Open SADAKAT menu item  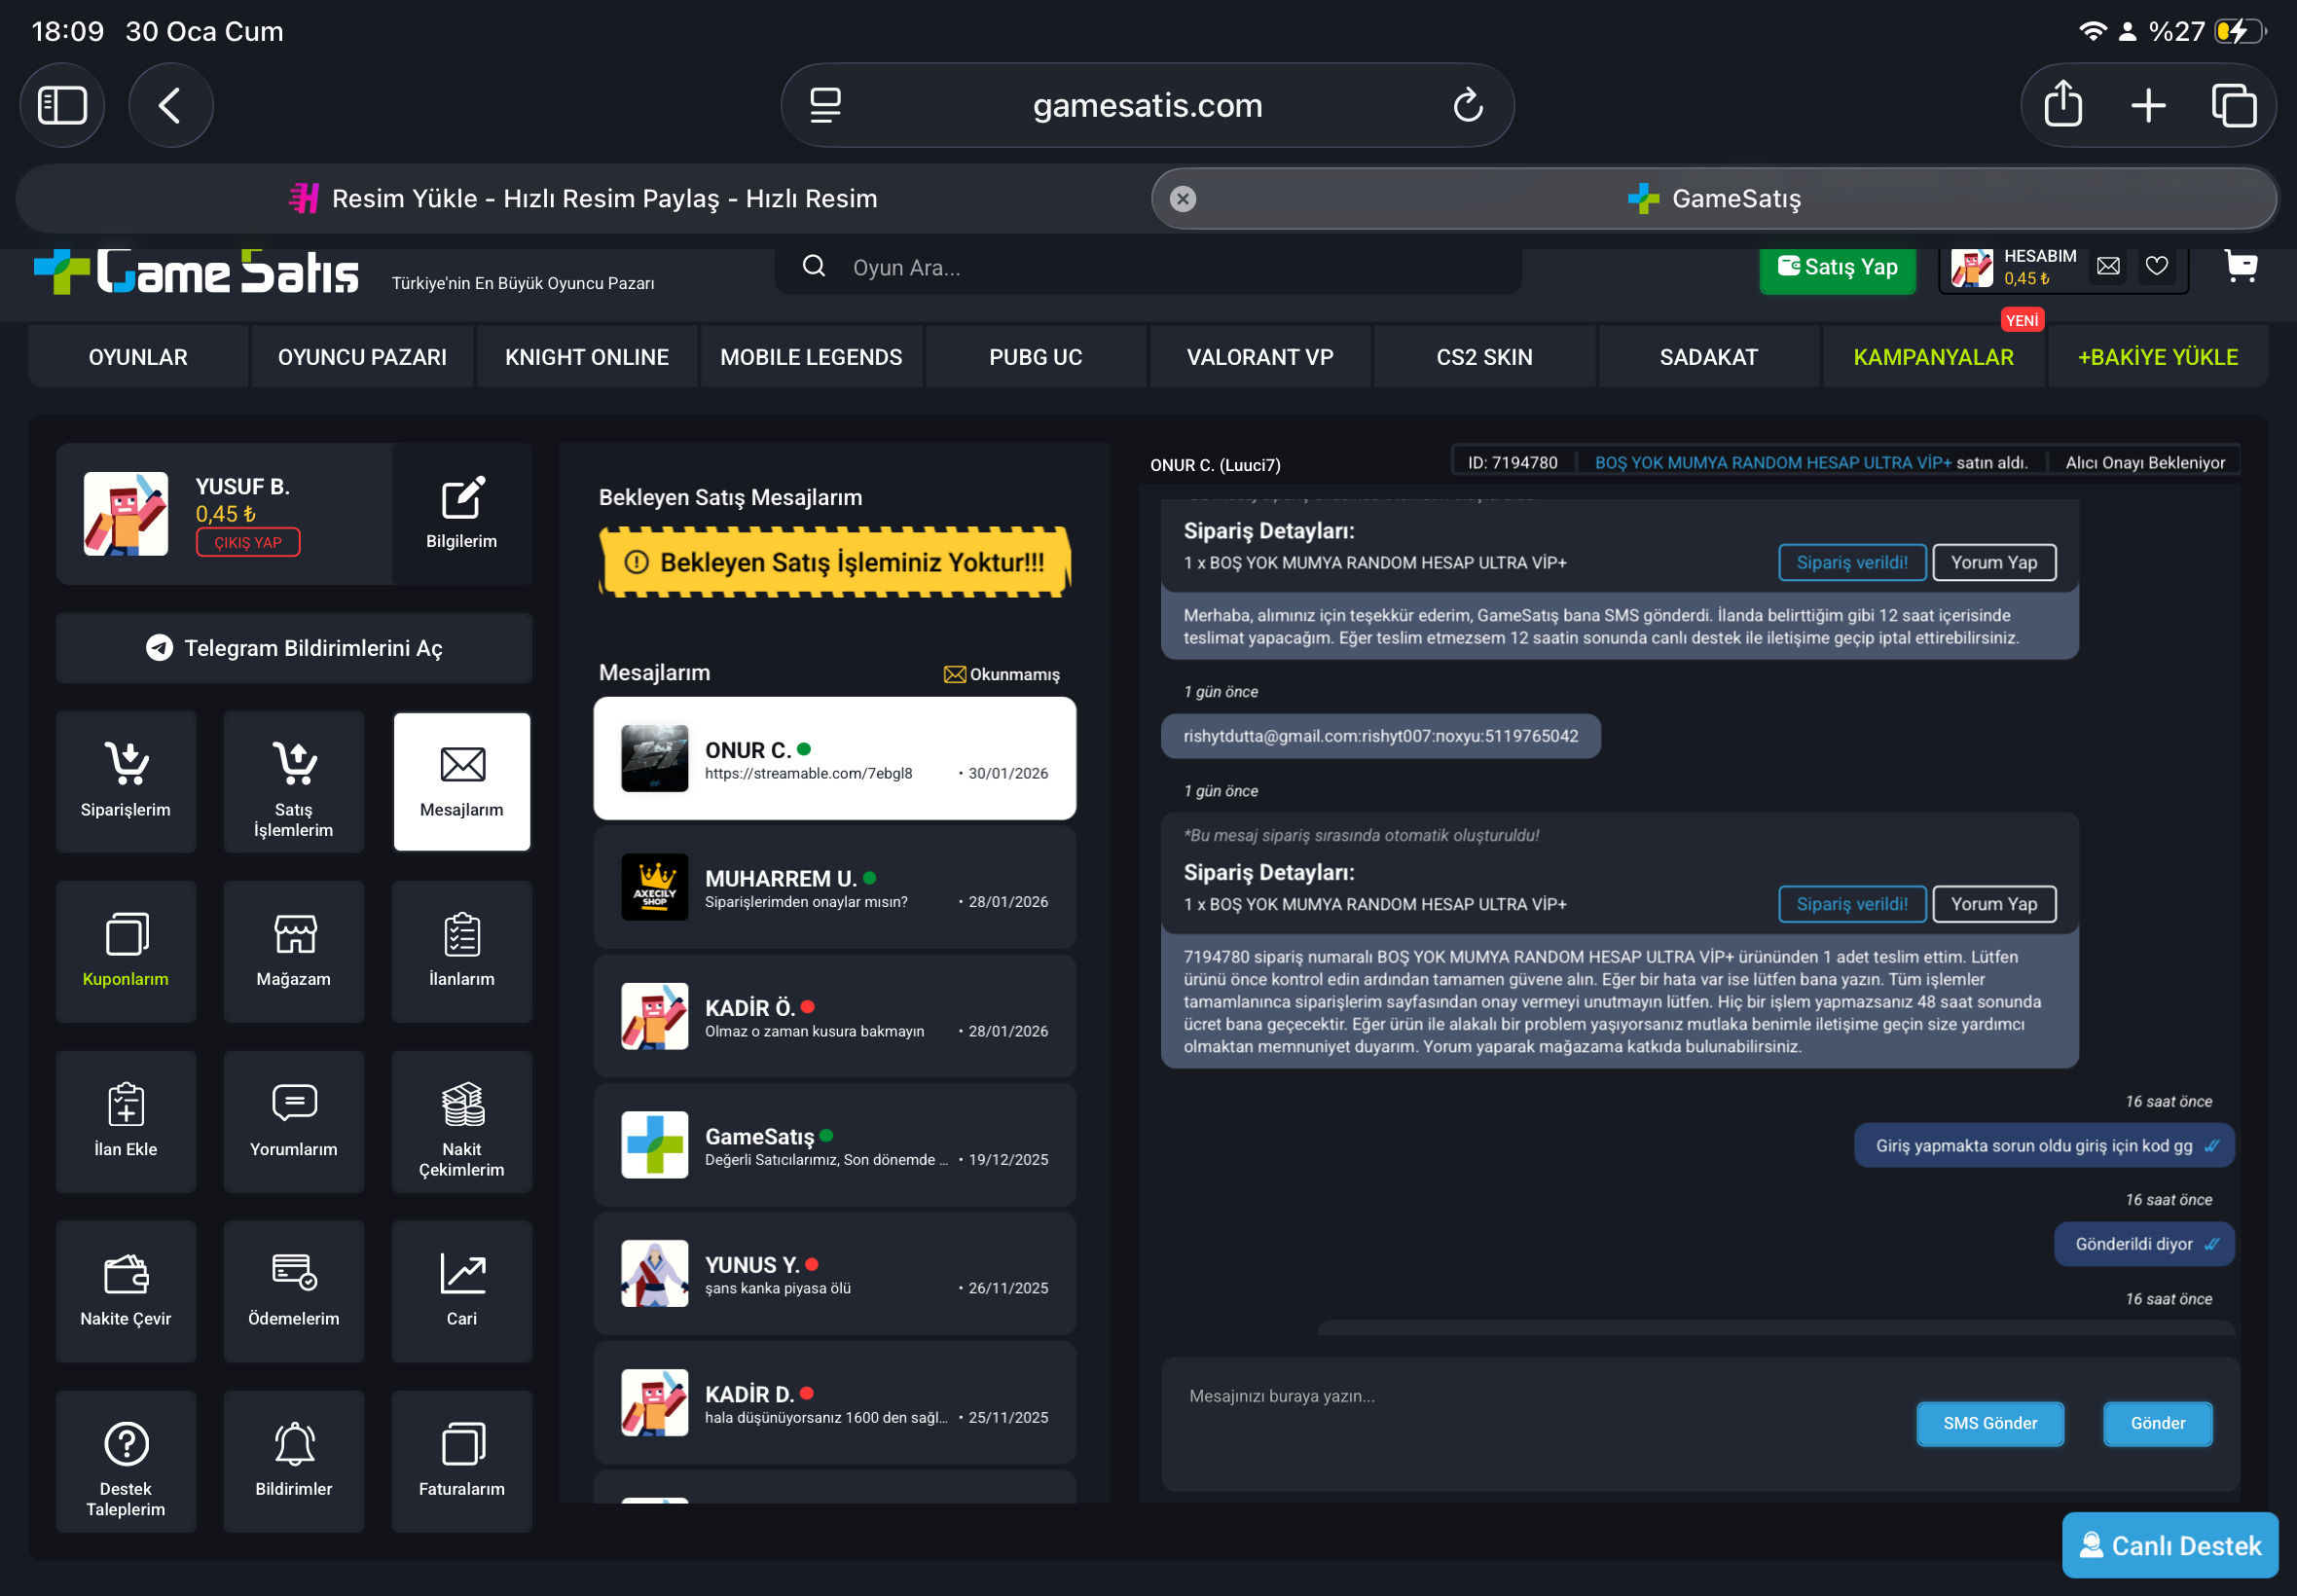click(1709, 357)
